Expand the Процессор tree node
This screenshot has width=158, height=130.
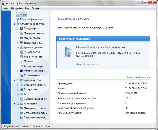18,29
